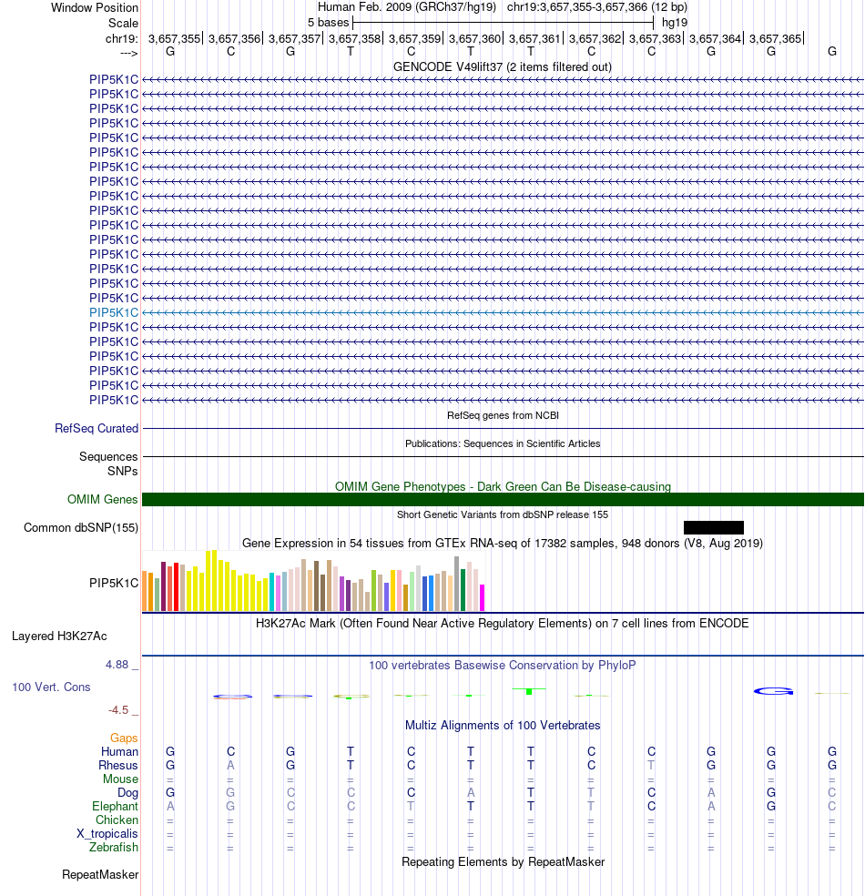The width and height of the screenshot is (865, 896).
Task: Open the RefSeq Curated track label
Action: 97,429
